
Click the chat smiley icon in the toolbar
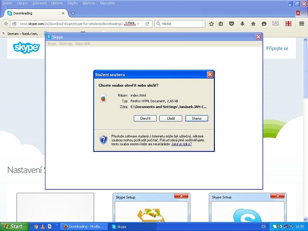[x=264, y=24]
